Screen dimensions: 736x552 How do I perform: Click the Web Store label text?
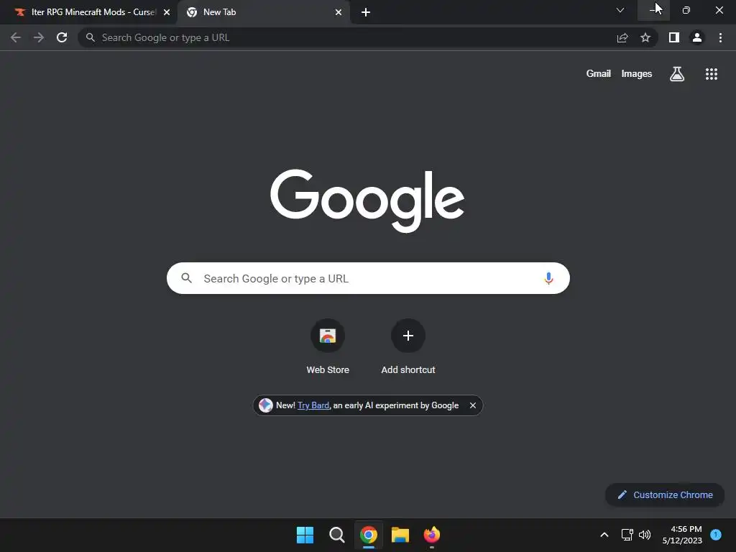328,370
